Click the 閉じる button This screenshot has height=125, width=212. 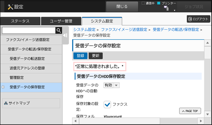(x=122, y=6)
